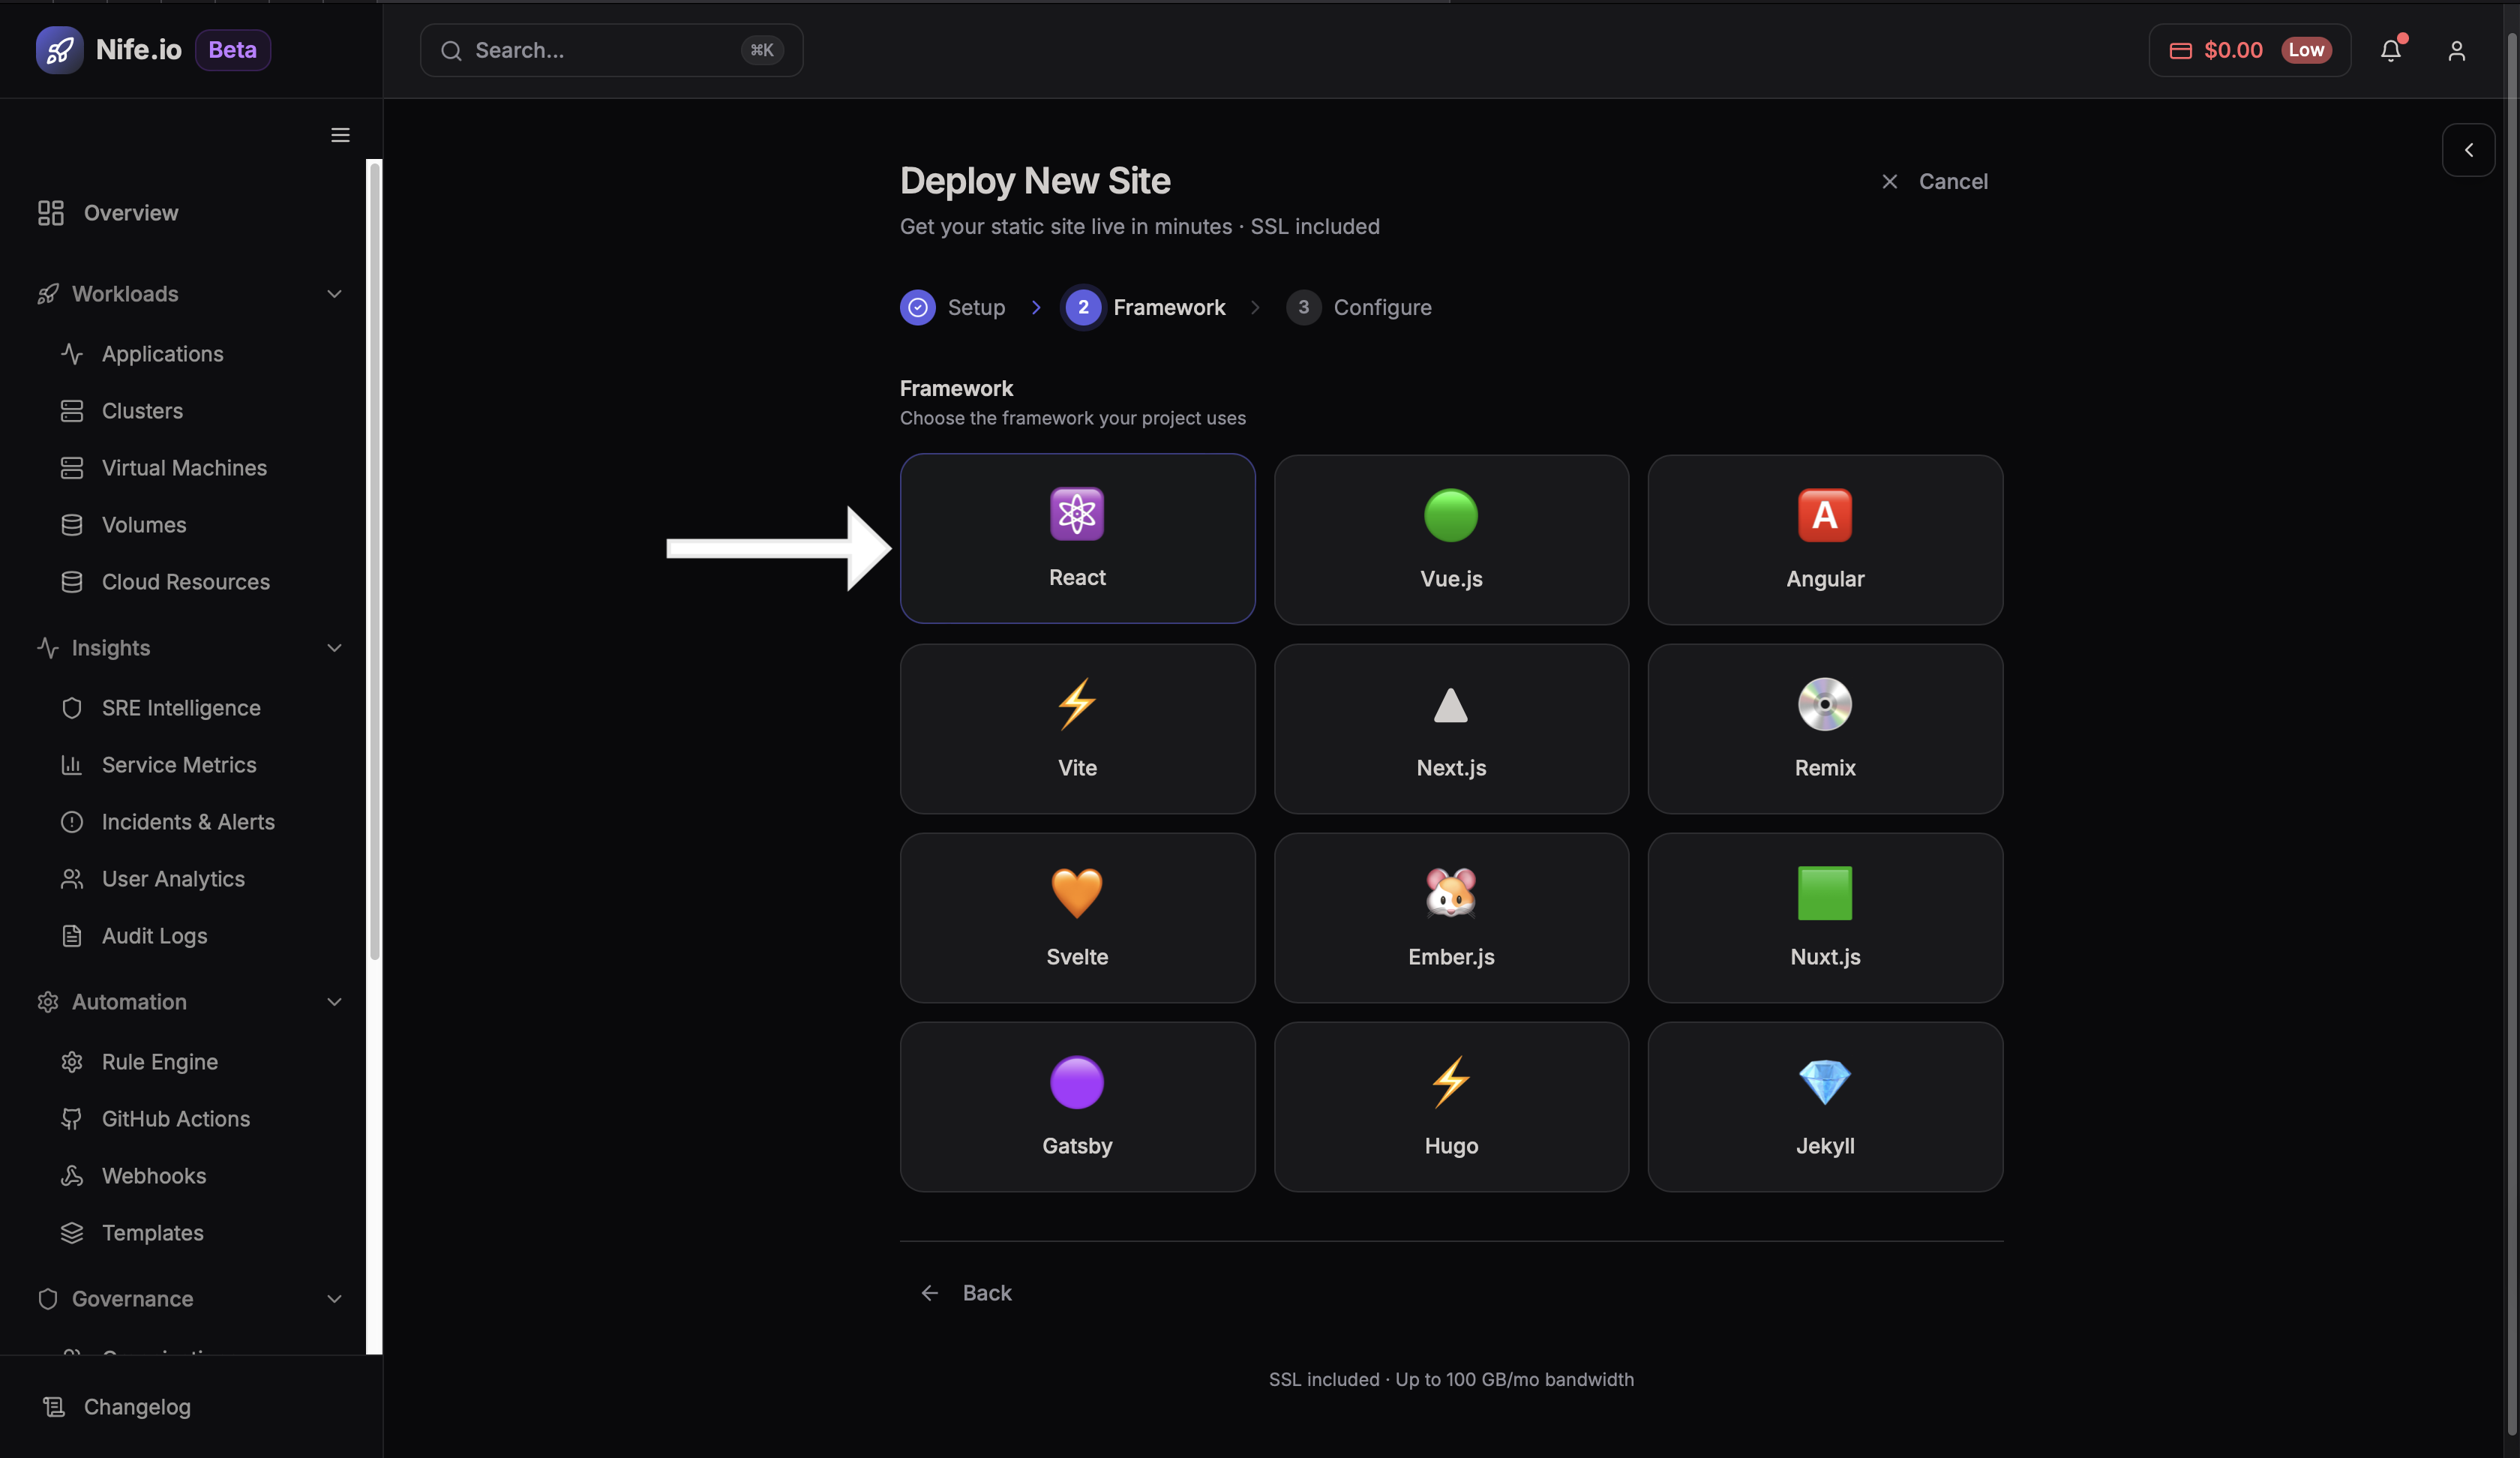Choose the Vue.js framework
The image size is (2520, 1458).
coord(1450,539)
